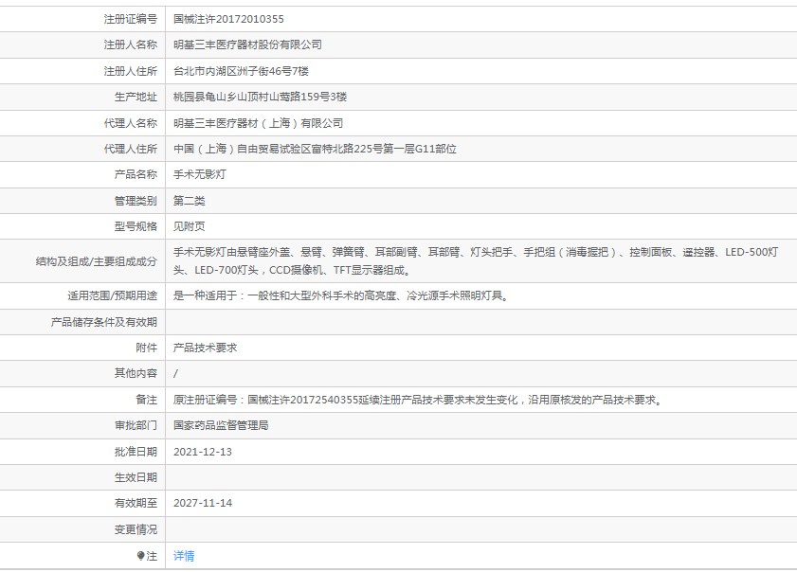797x572 pixels.
Task: Click the 备注 label
Action: (146, 400)
